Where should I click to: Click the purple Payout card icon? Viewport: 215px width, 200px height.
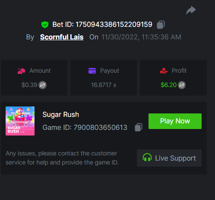(92, 71)
